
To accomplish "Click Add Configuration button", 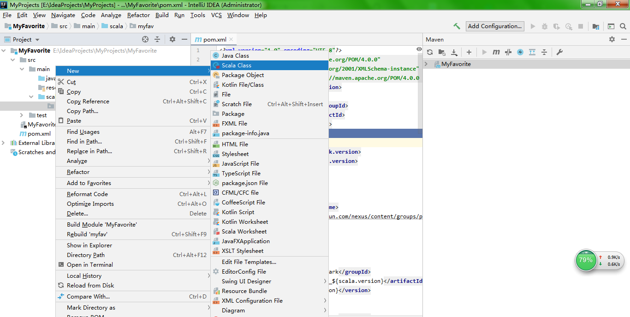I will (x=495, y=26).
